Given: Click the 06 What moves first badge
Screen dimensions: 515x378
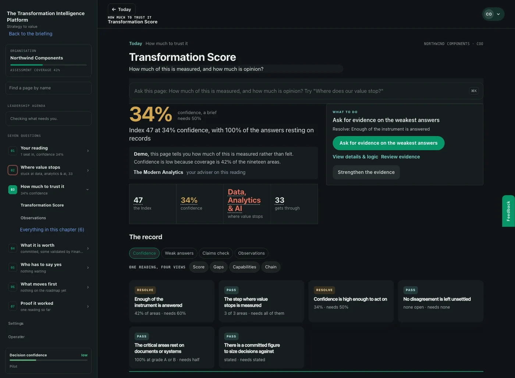Looking at the screenshot, I should (x=13, y=287).
